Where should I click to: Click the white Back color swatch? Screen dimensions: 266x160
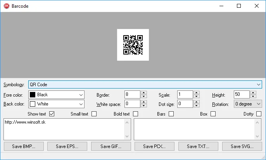[x=33, y=104]
